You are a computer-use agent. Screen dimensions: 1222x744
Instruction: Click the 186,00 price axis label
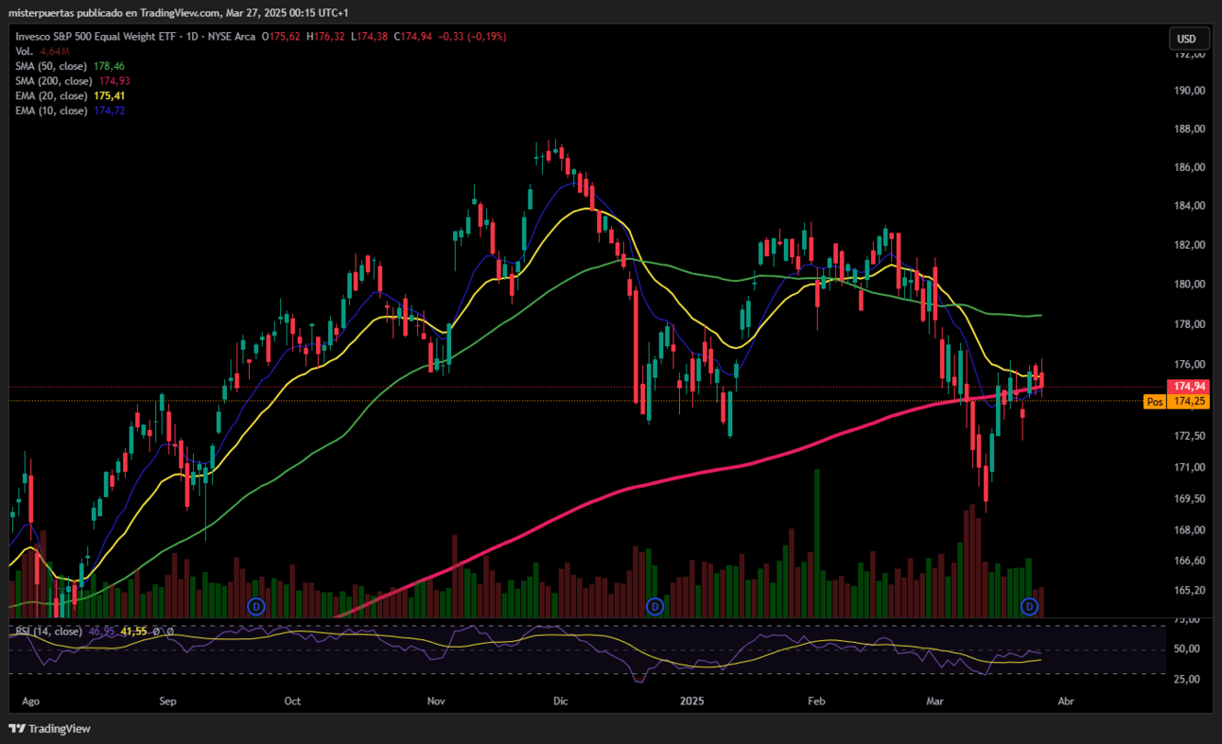coord(1188,167)
